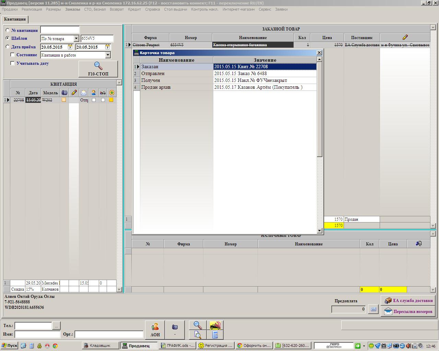The height and width of the screenshot is (351, 439).
Task: Toggle the person-column checkbox for receipt 22708
Action: (94, 100)
